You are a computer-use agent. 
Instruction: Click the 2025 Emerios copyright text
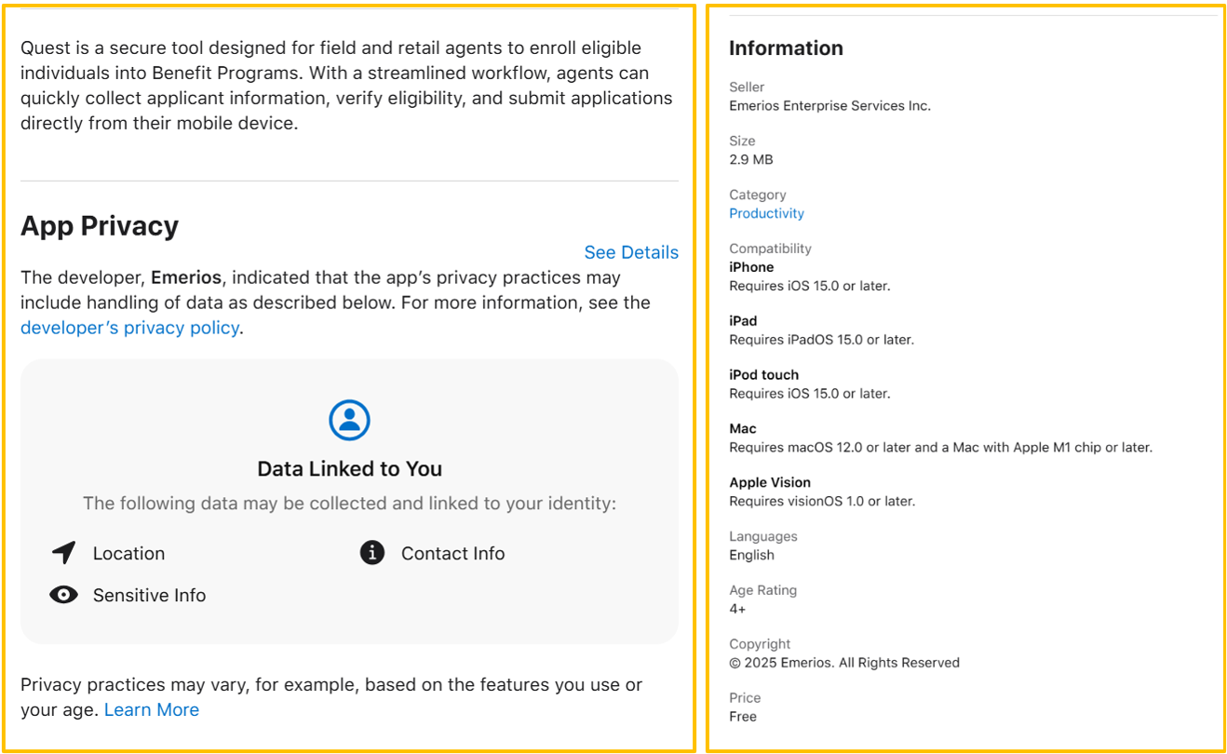click(843, 663)
